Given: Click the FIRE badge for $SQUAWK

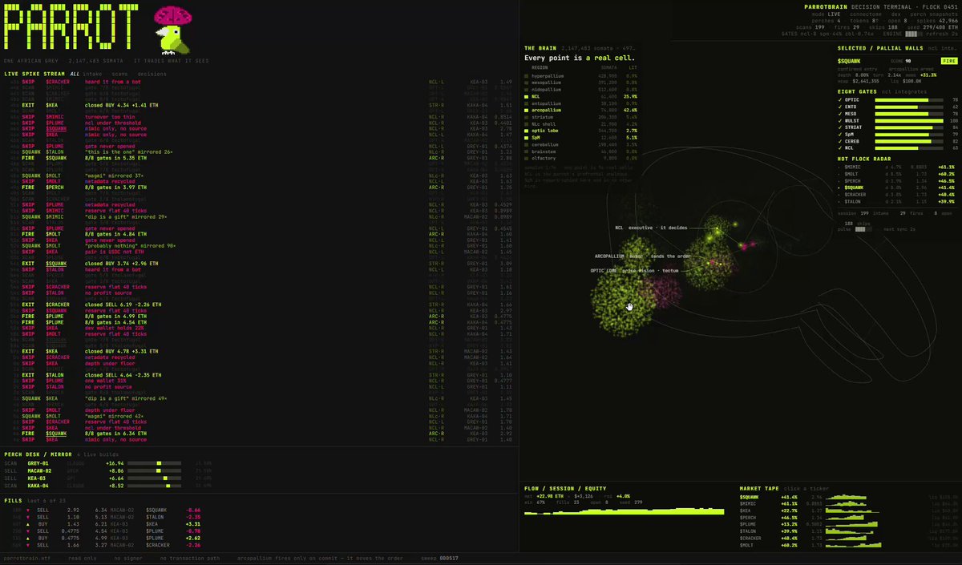Looking at the screenshot, I should (949, 61).
